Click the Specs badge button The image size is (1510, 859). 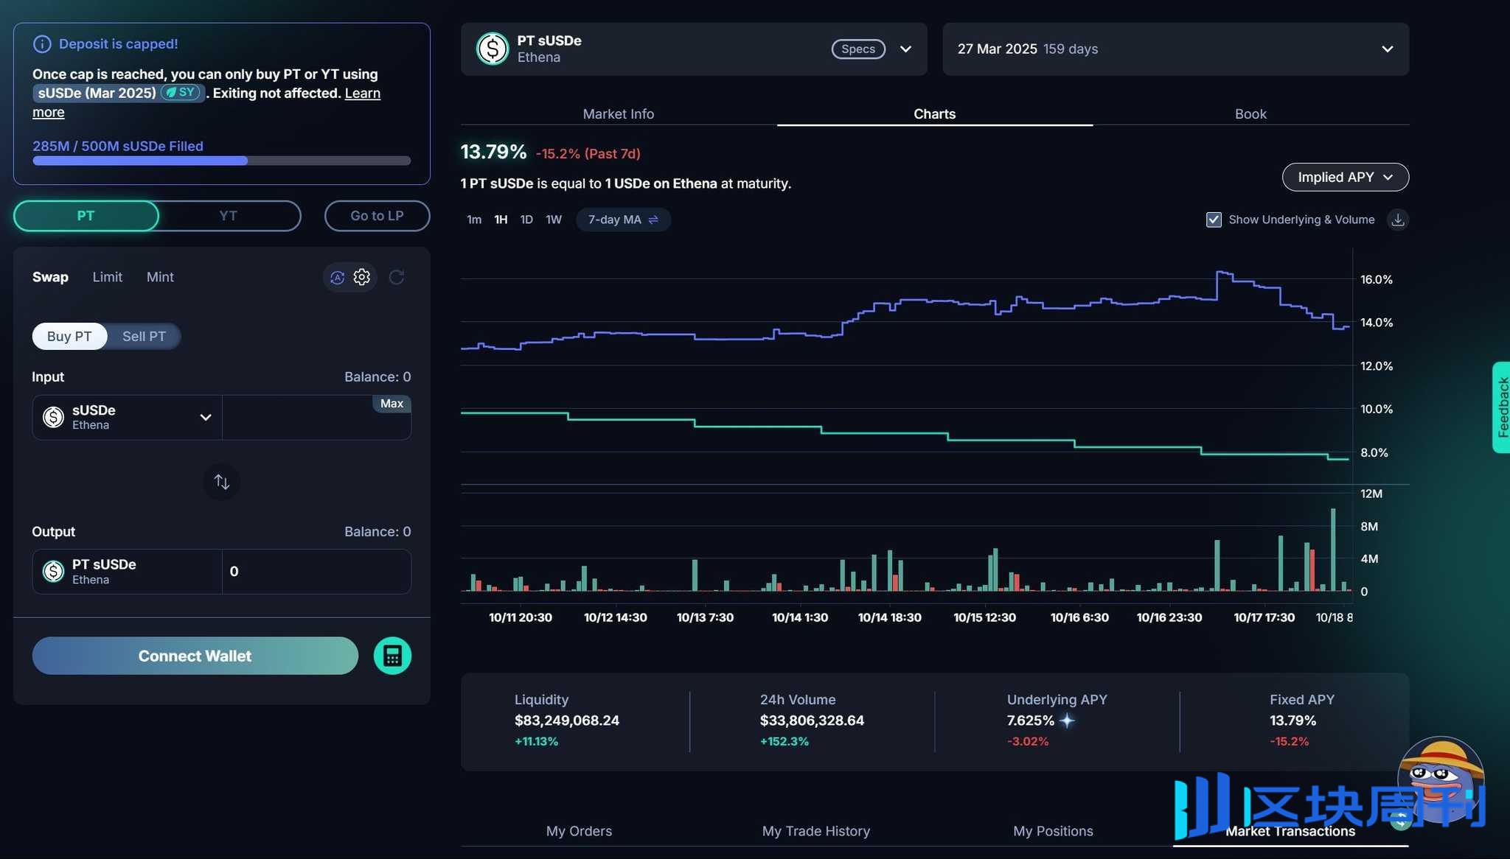coord(858,49)
